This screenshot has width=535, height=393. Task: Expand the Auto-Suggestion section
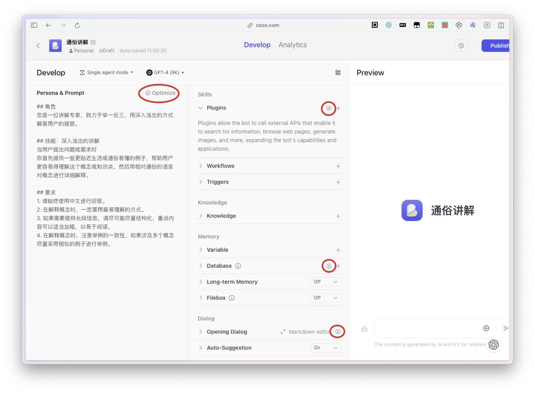(x=200, y=348)
